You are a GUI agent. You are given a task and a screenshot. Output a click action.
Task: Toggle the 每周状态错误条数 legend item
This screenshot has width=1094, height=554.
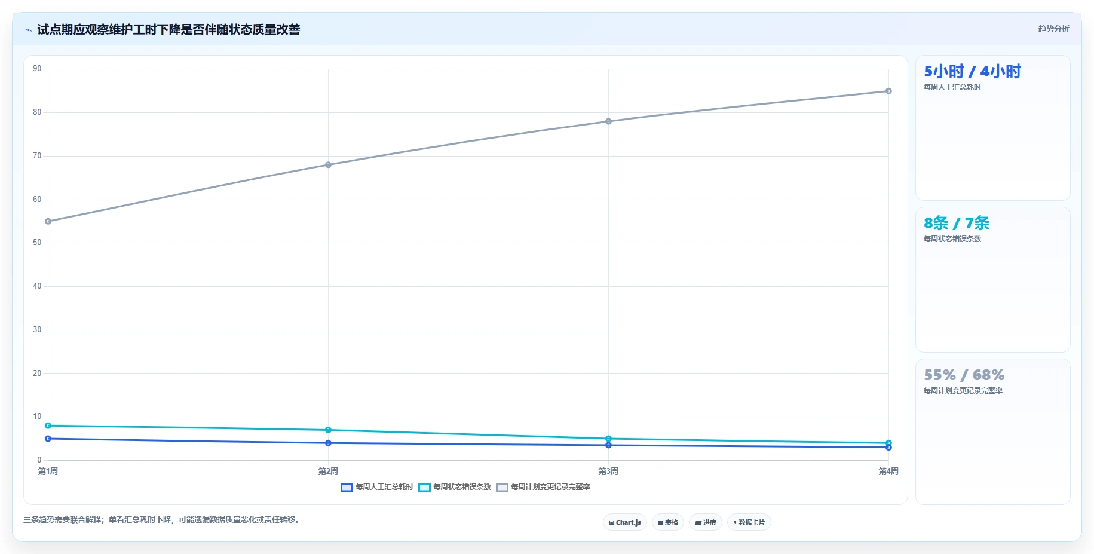pos(455,487)
